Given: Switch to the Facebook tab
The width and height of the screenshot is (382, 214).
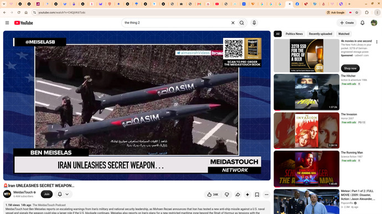Looking at the screenshot, I should tap(297, 4).
